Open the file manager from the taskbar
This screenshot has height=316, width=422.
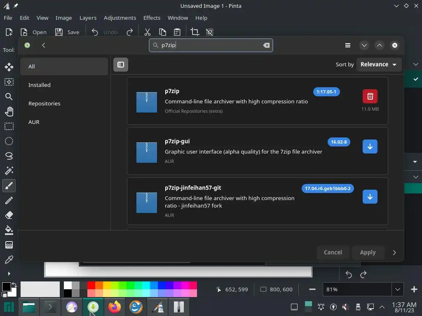tap(29, 307)
